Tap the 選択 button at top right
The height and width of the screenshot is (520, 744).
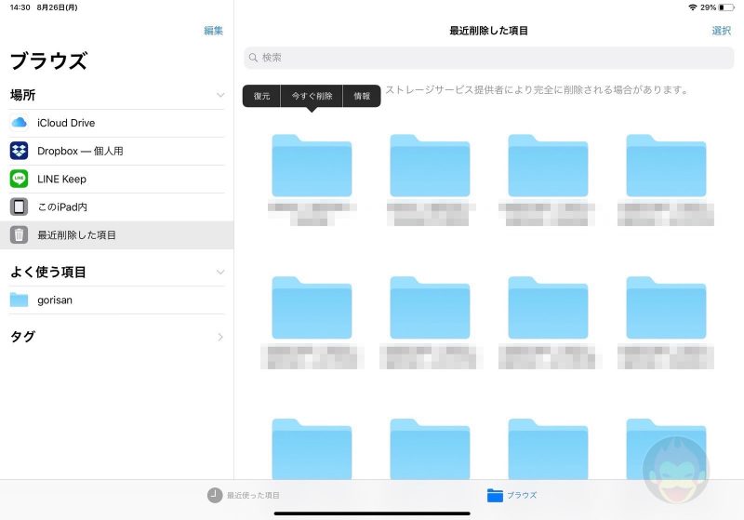pyautogui.click(x=722, y=31)
